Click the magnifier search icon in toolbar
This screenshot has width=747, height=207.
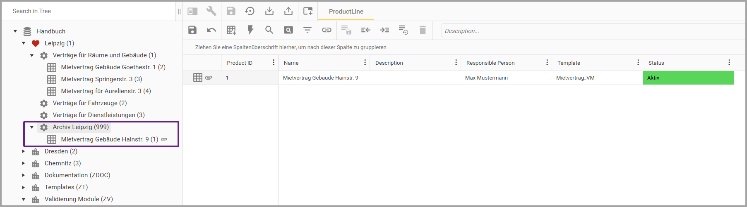(269, 30)
